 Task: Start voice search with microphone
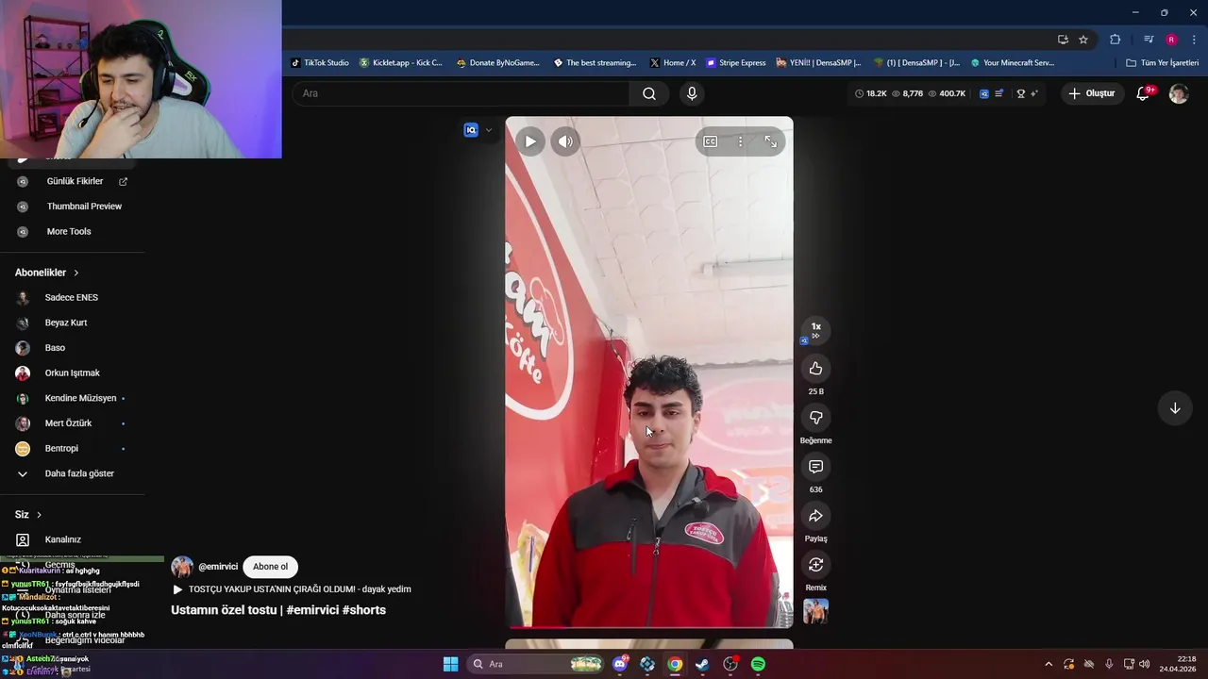coord(692,93)
